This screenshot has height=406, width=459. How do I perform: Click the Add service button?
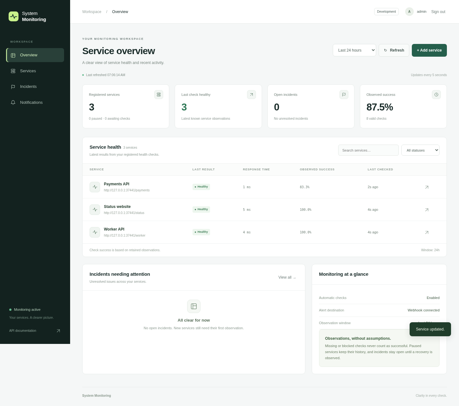click(429, 50)
